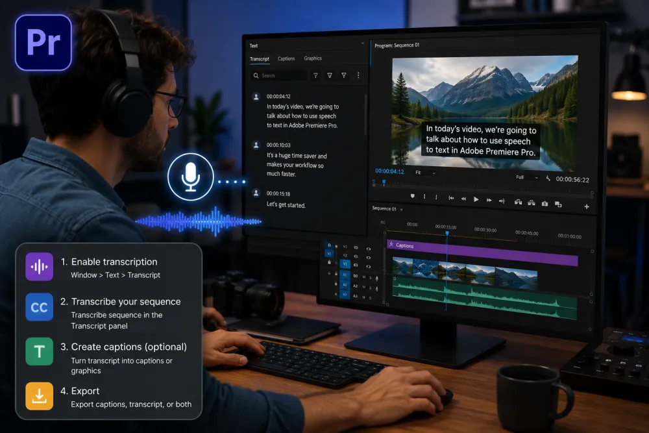This screenshot has height=433, width=649.
Task: Mute audio track A2 with M button
Action: coord(364,287)
